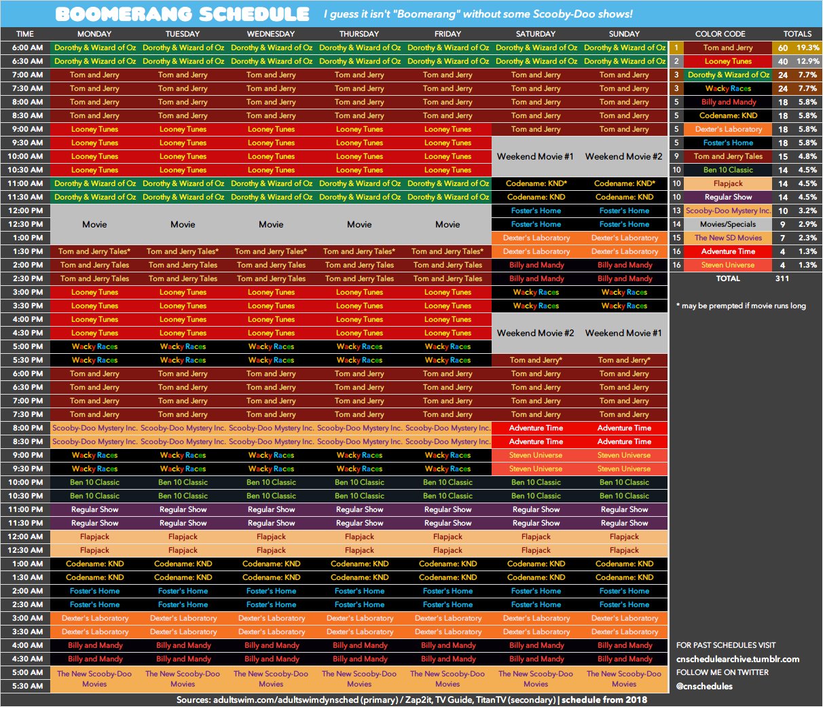Select Monday 6:00 AM Dorothy & Wizard of Oz
This screenshot has height=707, width=823.
pyautogui.click(x=94, y=48)
